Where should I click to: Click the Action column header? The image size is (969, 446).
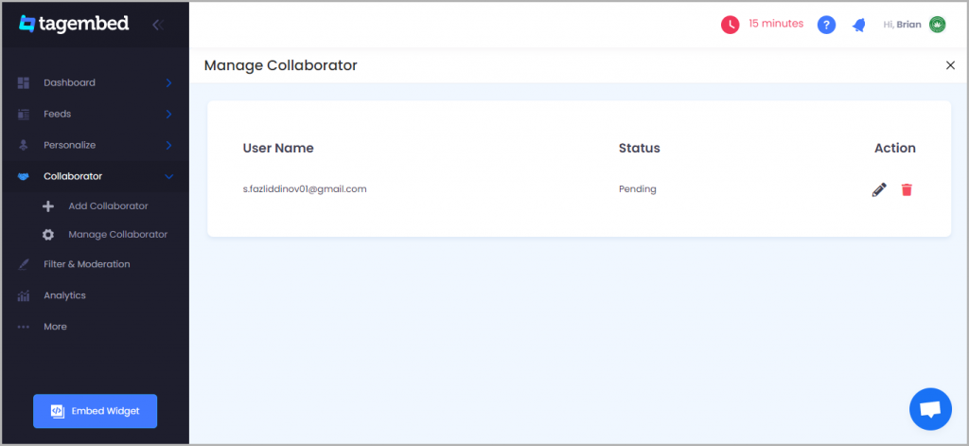click(x=895, y=149)
